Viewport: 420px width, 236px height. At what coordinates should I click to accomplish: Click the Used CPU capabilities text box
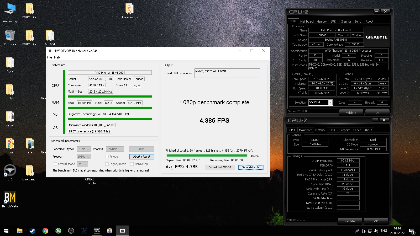point(227,73)
